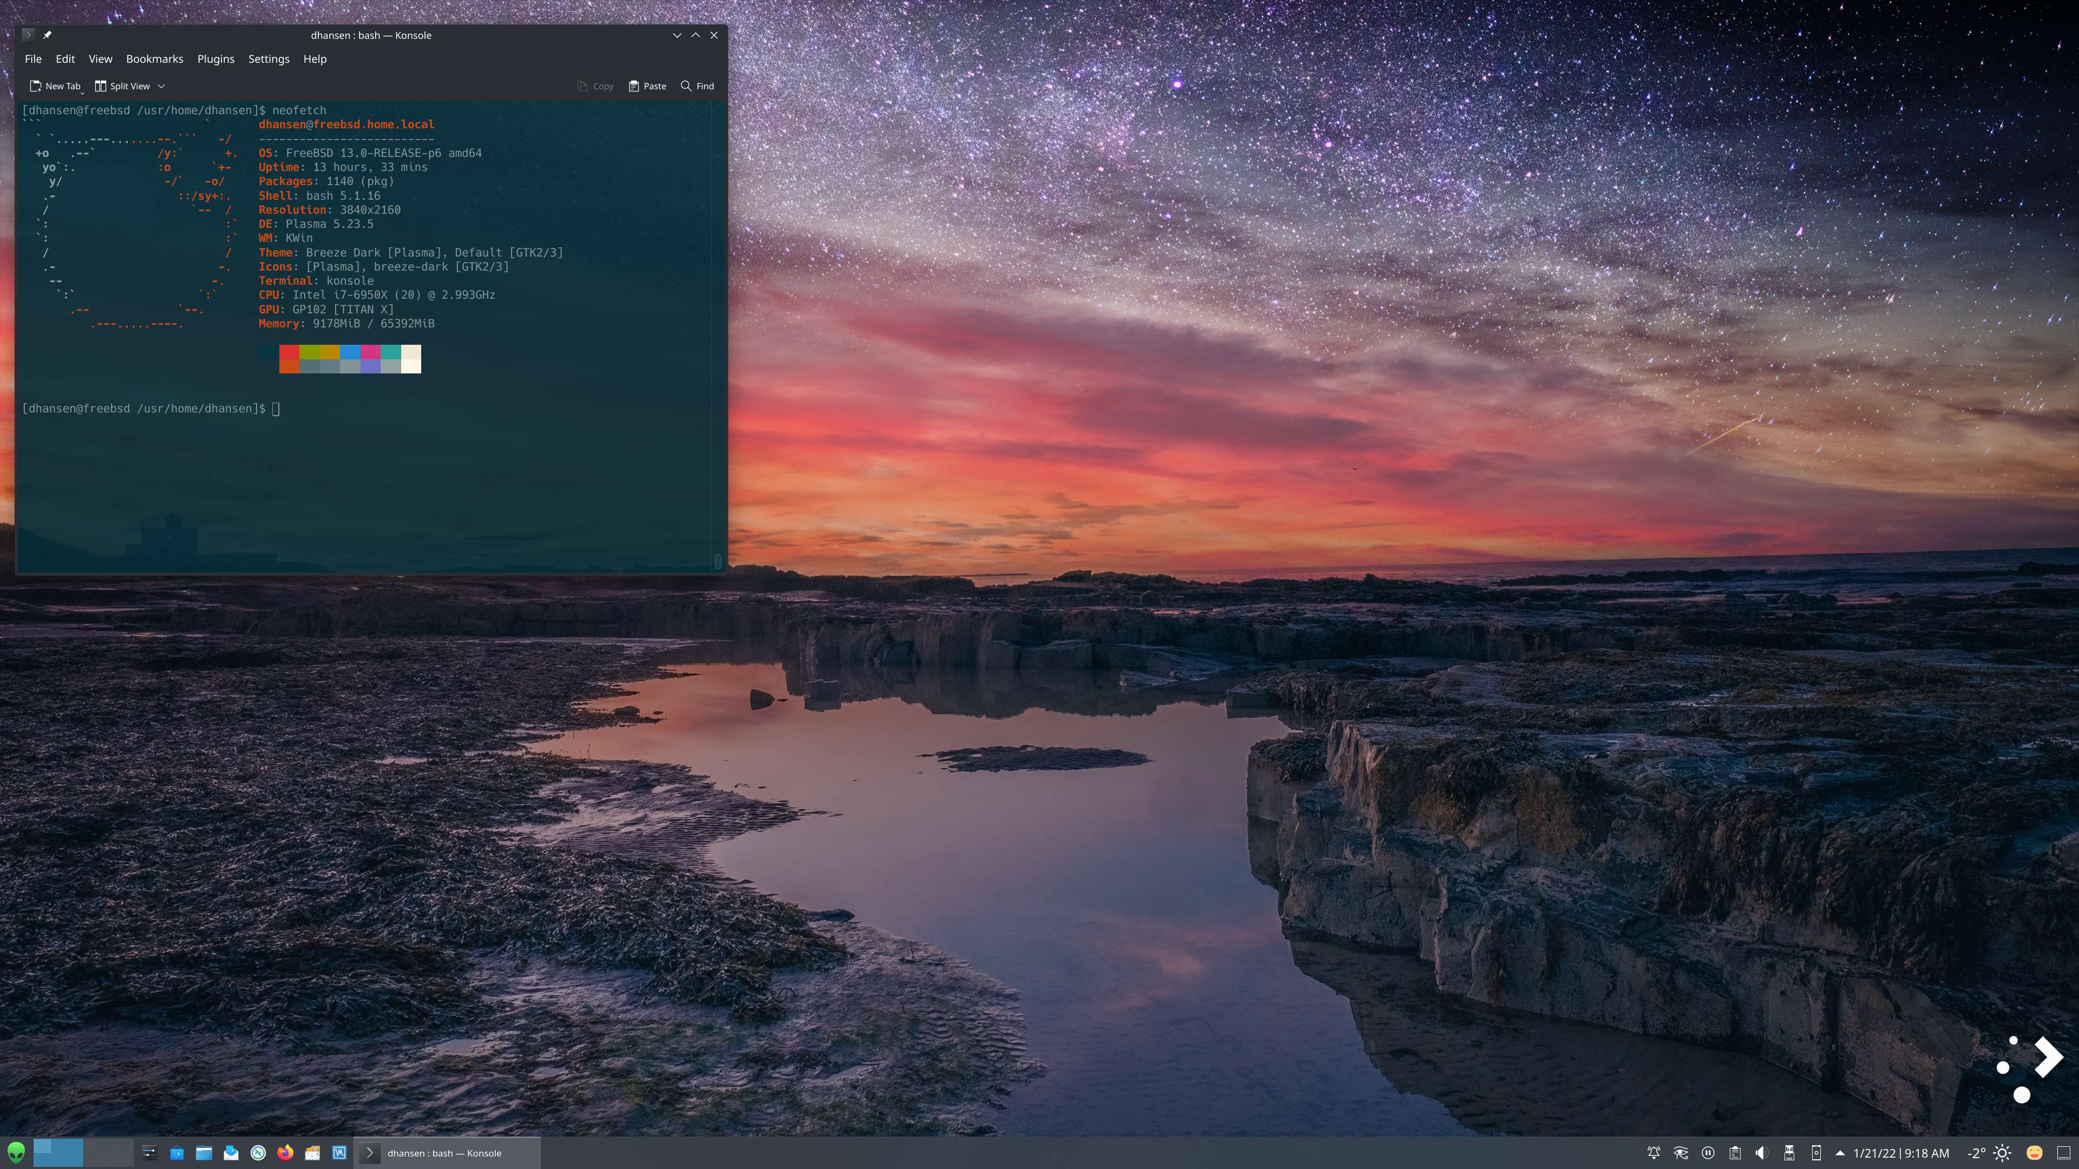Click the 'FreeBSD 13.0-RELEASE-p6 amd64' text
The width and height of the screenshot is (2079, 1169).
[x=383, y=153]
